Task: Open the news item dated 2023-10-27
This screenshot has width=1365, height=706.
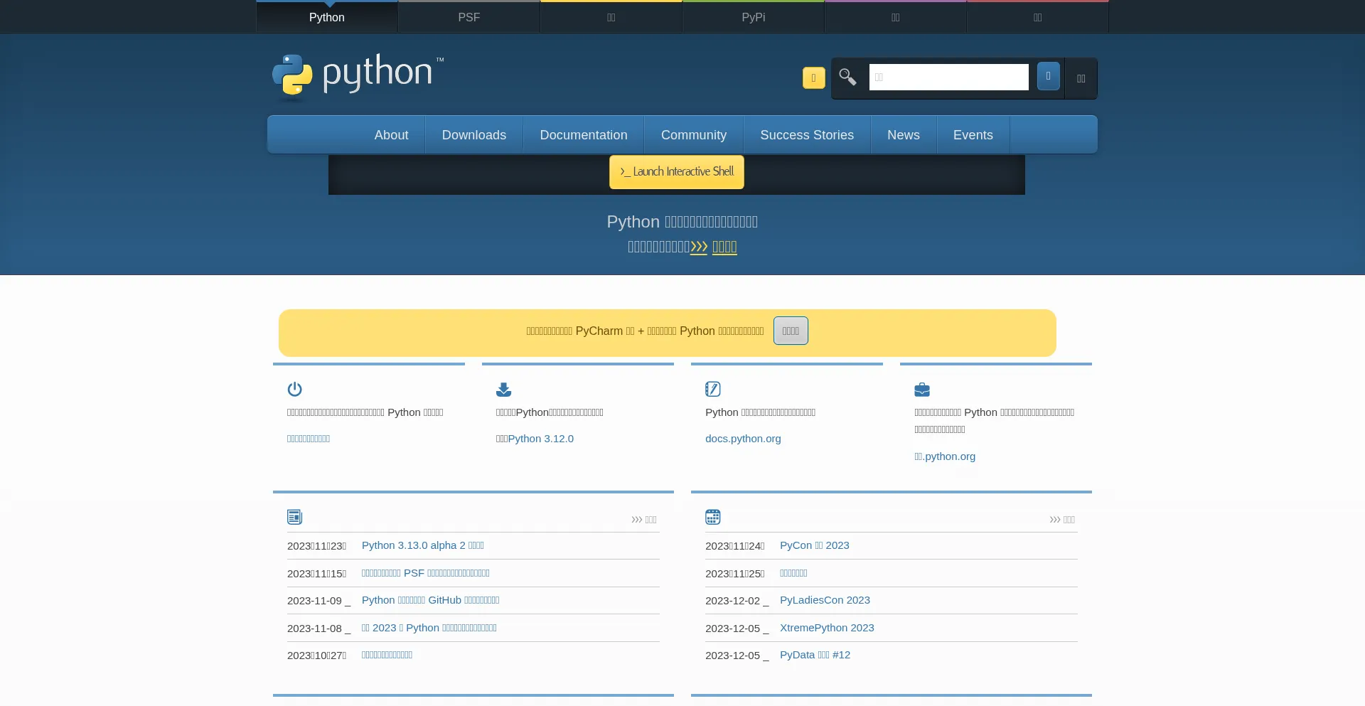Action: click(387, 655)
